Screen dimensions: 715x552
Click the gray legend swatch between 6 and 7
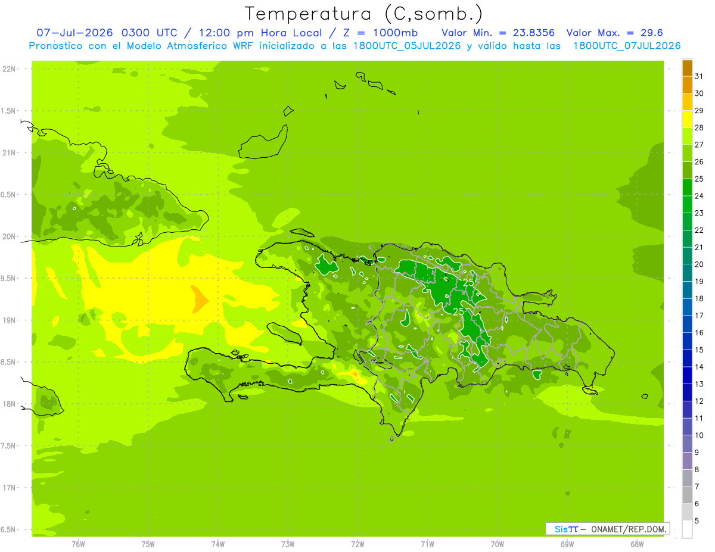tap(687, 495)
